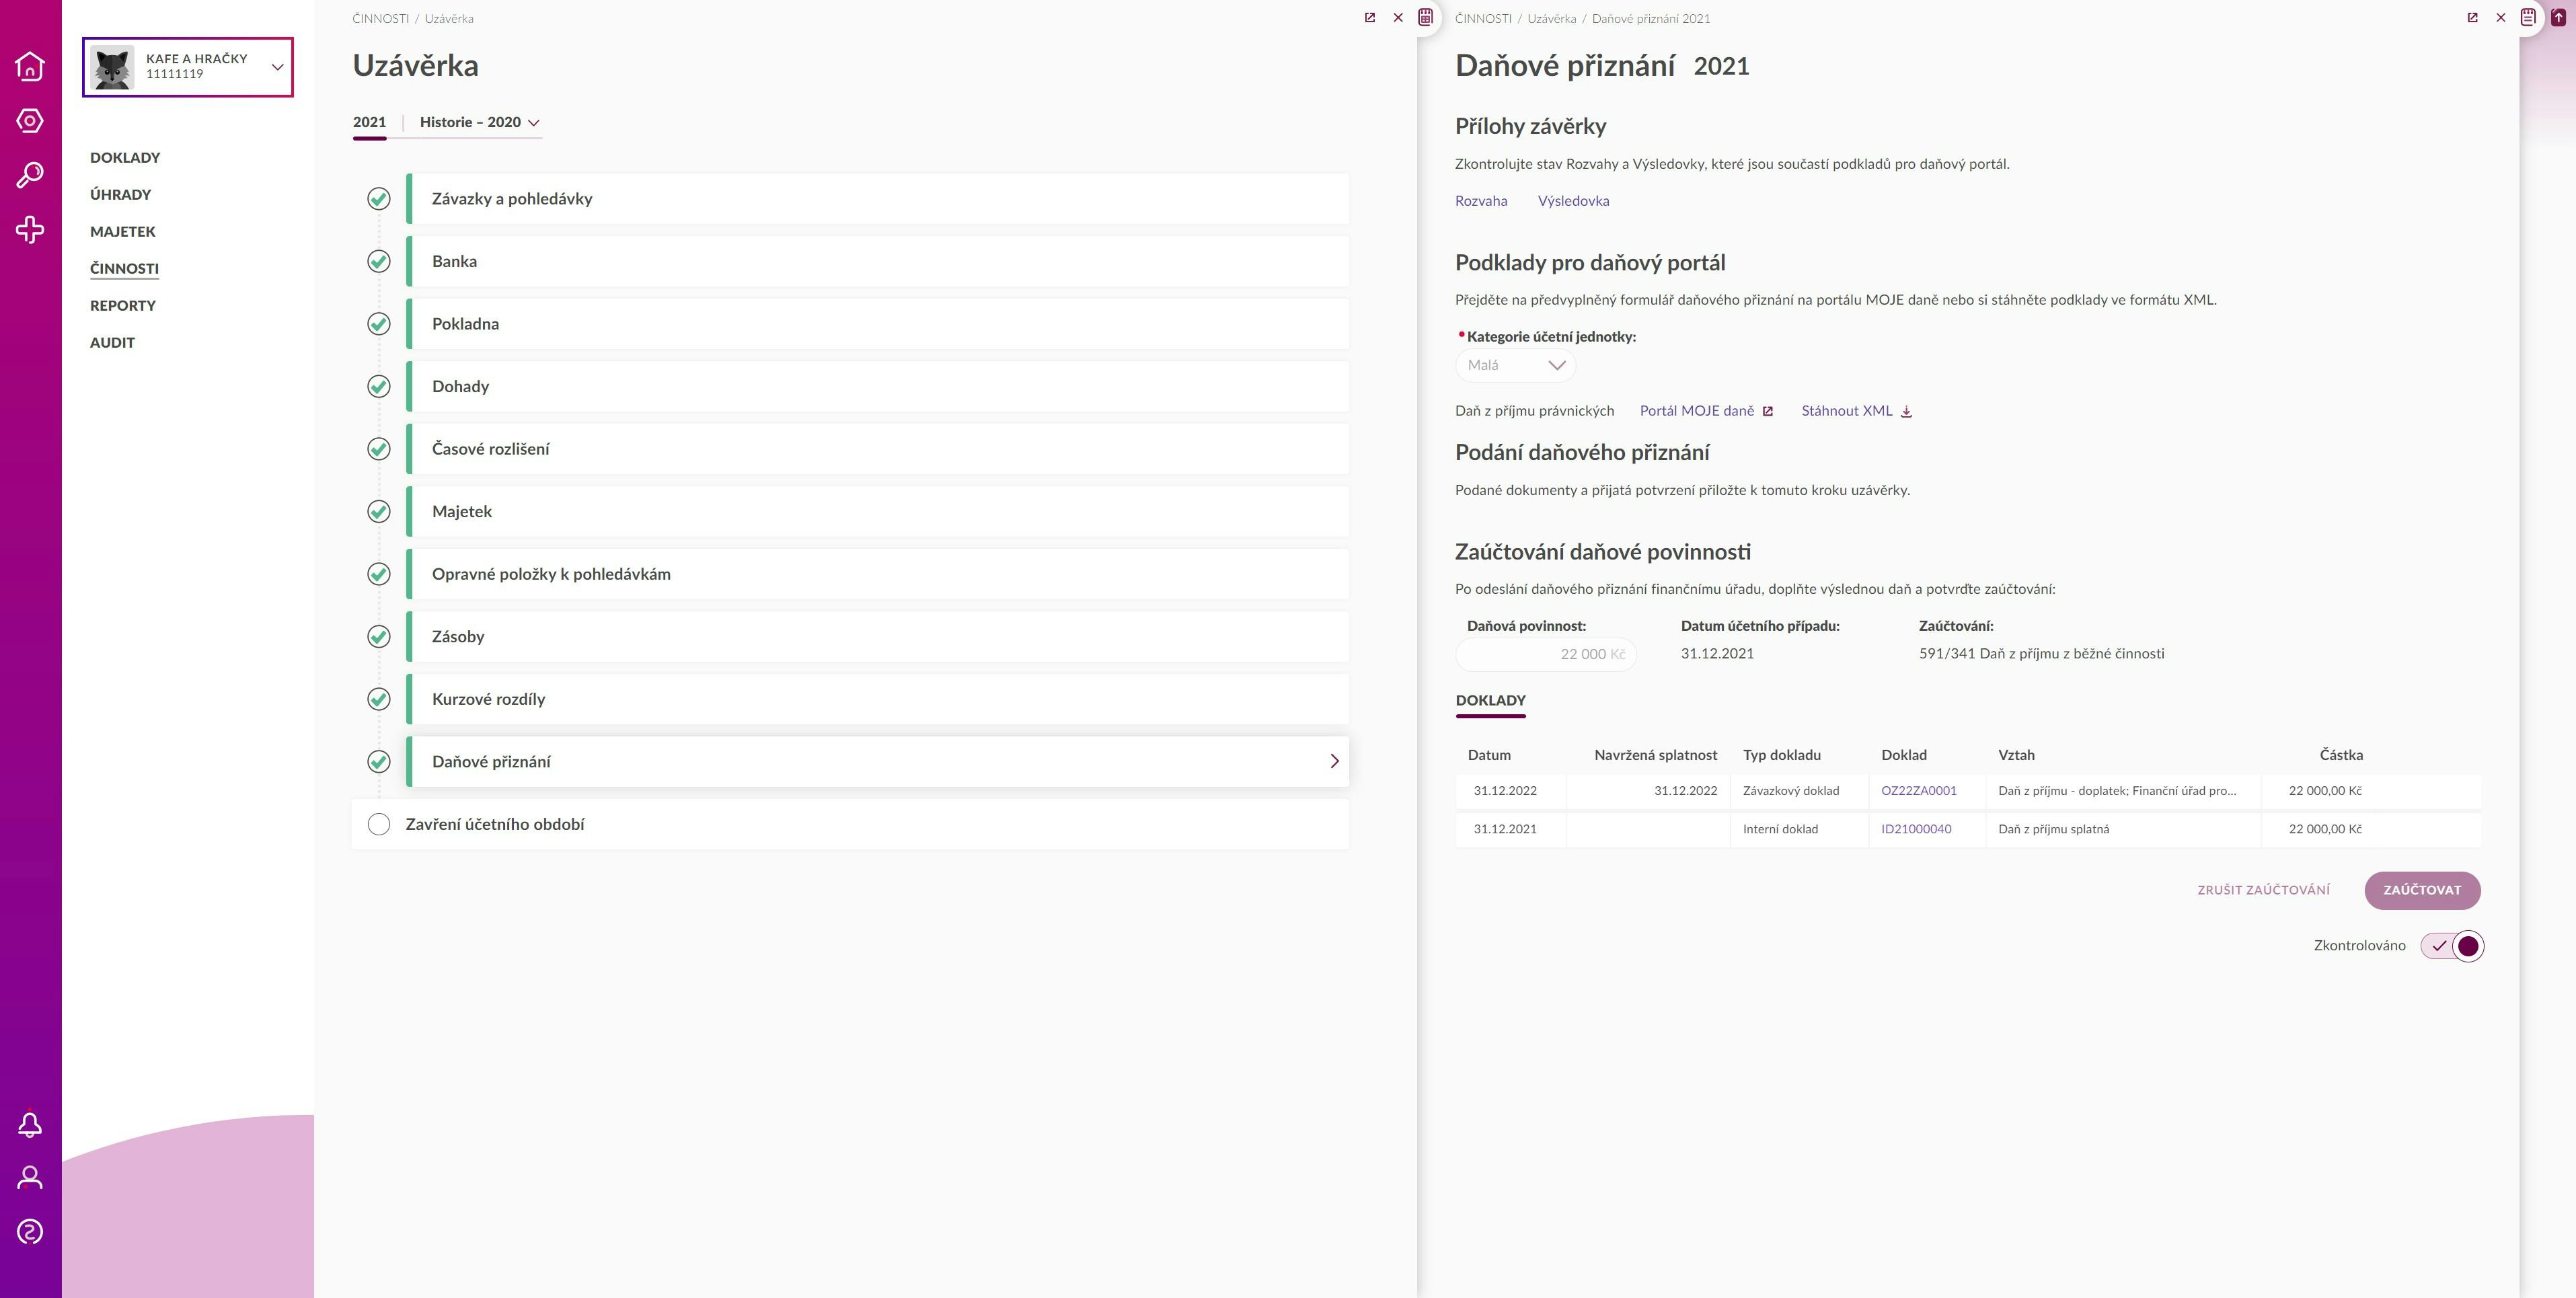Click the upload arrow icon at top right
Image resolution: width=2576 pixels, height=1298 pixels.
tap(2558, 17)
